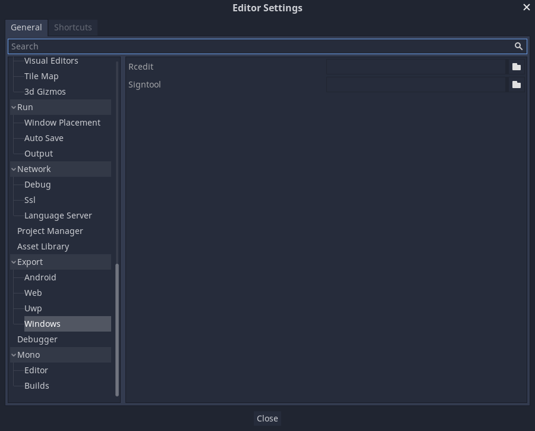
Task: Collapse the Export section
Action: (x=13, y=261)
